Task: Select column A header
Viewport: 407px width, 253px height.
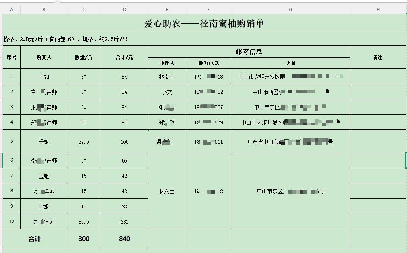Action: pyautogui.click(x=12, y=10)
